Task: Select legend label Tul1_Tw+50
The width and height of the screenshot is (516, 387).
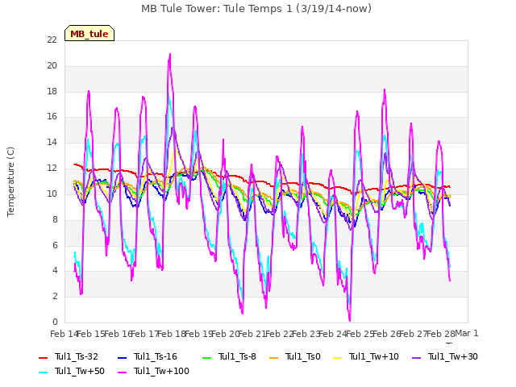Action: click(80, 371)
